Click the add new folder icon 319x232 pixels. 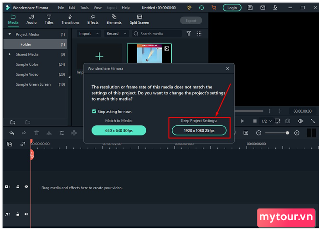[13, 122]
